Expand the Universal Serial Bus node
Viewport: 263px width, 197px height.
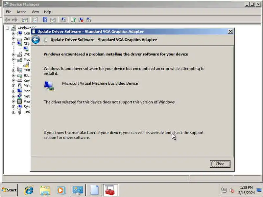pos(13,112)
